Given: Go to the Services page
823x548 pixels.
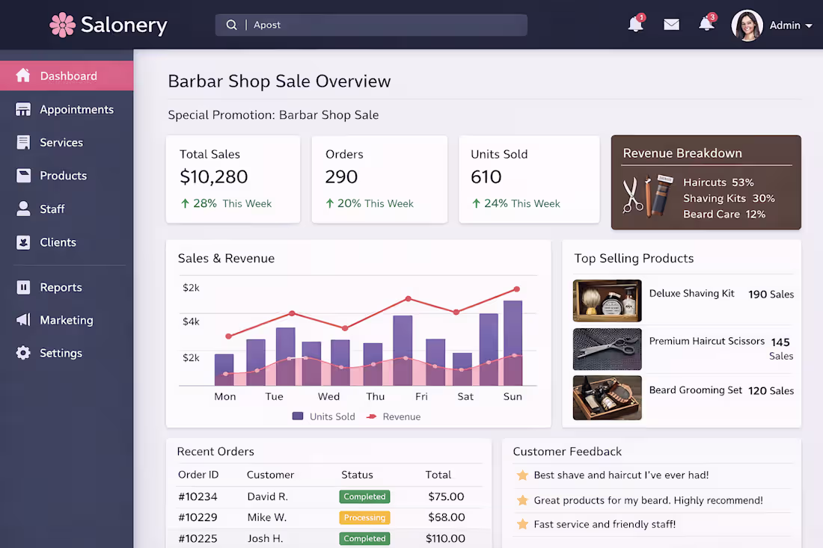Looking at the screenshot, I should click(x=67, y=142).
